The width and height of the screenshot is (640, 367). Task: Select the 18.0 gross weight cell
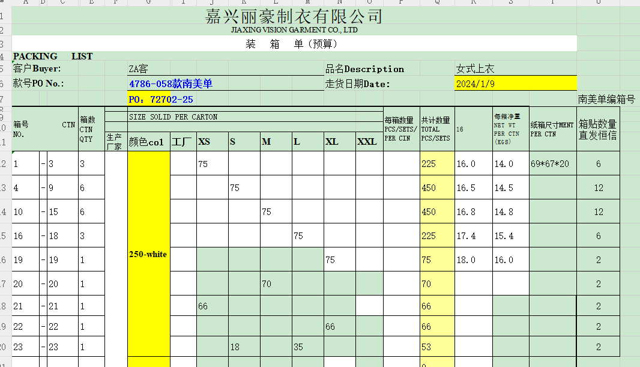coord(473,260)
